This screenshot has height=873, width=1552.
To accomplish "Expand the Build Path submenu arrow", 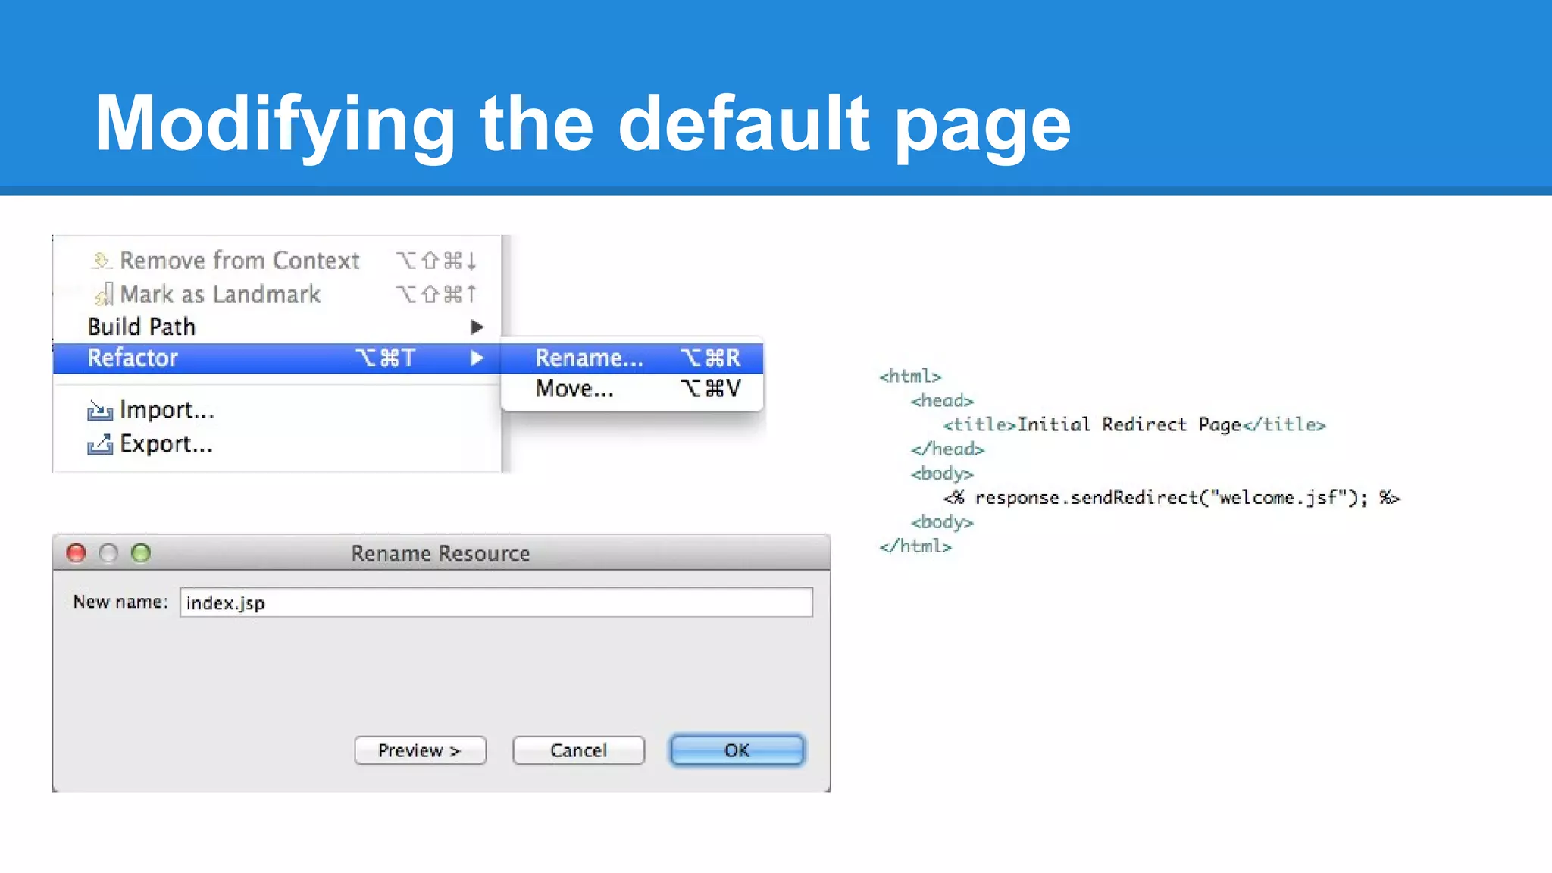I will [x=477, y=327].
